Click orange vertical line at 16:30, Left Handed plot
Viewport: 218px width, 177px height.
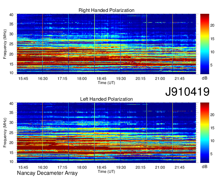43,133
